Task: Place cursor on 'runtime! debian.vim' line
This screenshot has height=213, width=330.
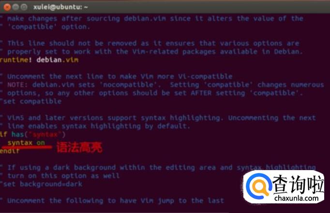Action: [39, 60]
